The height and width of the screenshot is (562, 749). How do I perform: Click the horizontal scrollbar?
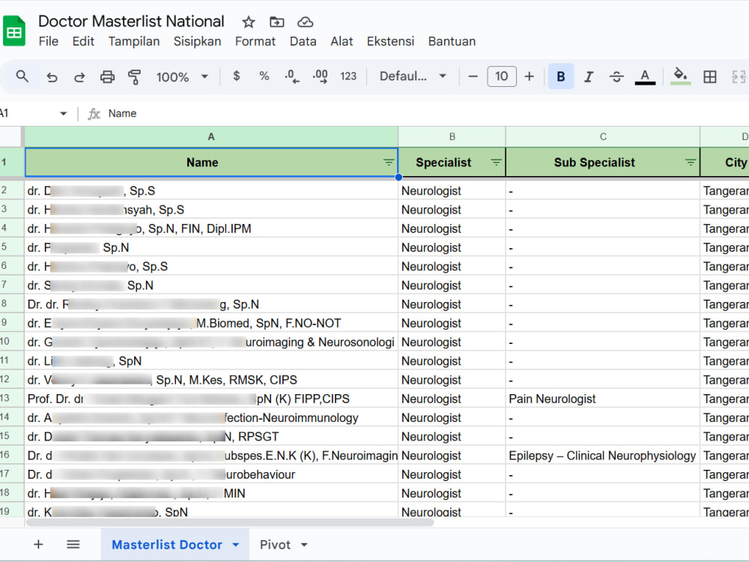pos(230,522)
